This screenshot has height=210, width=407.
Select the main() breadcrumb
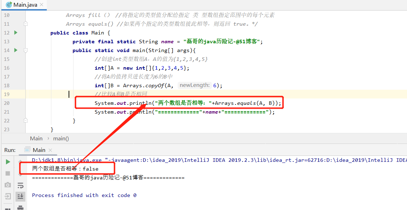[x=61, y=138]
